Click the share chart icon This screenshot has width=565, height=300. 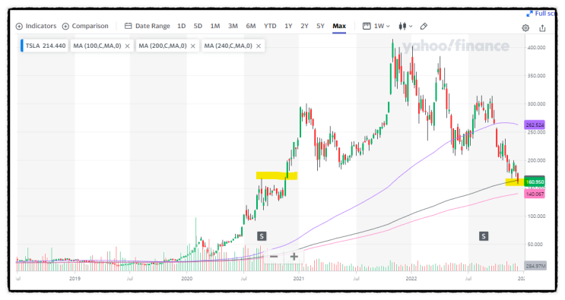click(542, 28)
